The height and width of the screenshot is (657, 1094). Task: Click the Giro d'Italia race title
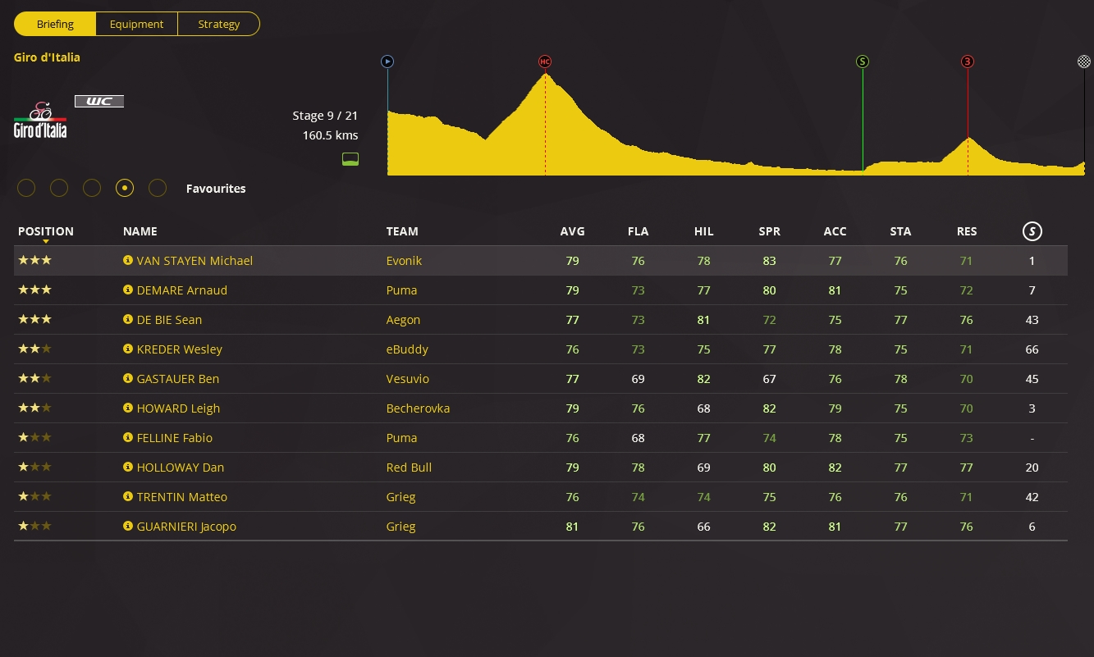[x=47, y=57]
